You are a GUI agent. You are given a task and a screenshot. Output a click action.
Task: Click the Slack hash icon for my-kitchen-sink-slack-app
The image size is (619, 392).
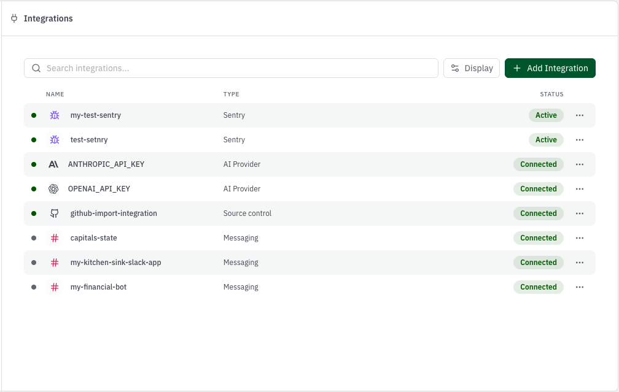tap(55, 263)
